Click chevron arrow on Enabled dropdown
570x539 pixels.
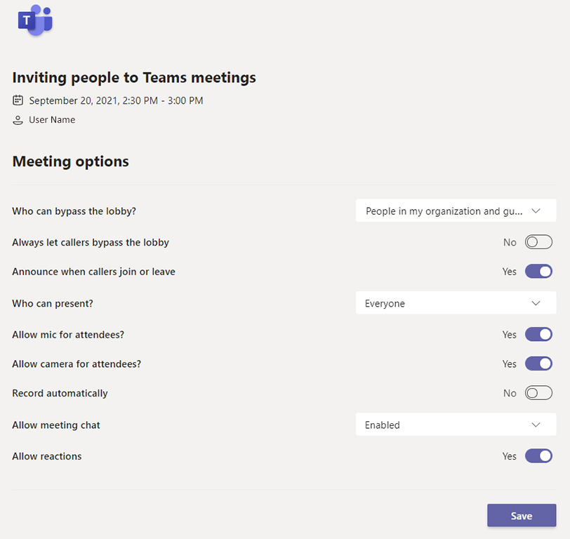536,425
